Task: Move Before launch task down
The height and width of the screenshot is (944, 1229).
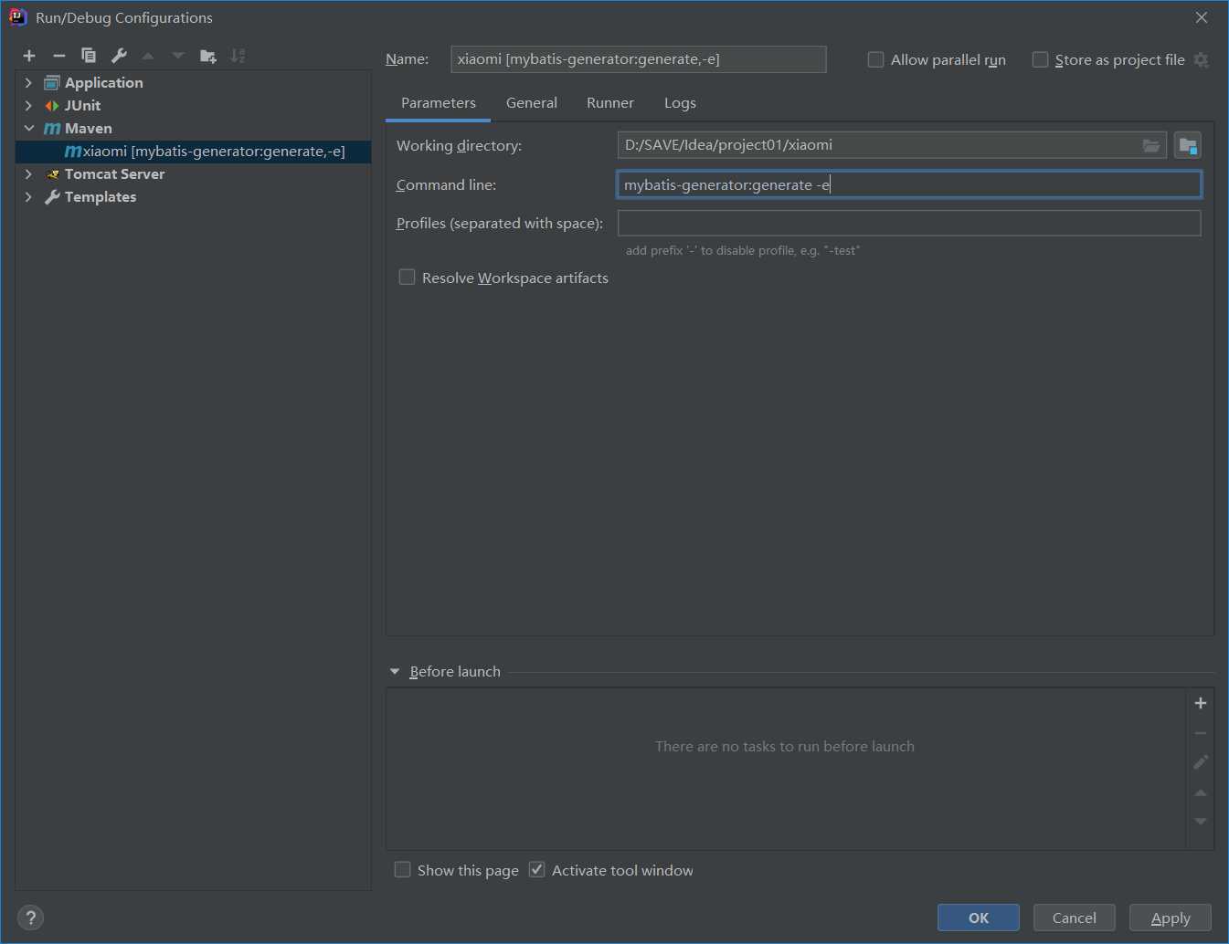Action: 1201,822
